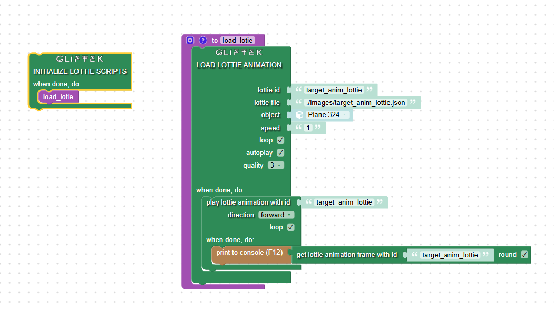Select load_lotie call block inside Initialize block
Image resolution: width=554 pixels, height=309 pixels.
58,97
